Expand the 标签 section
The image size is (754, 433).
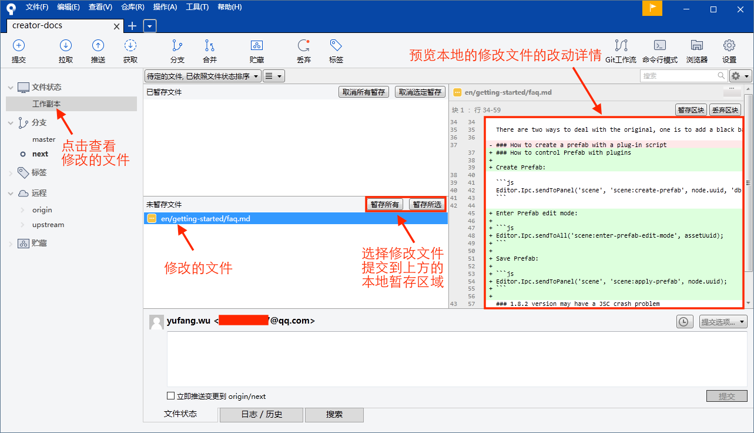point(10,173)
